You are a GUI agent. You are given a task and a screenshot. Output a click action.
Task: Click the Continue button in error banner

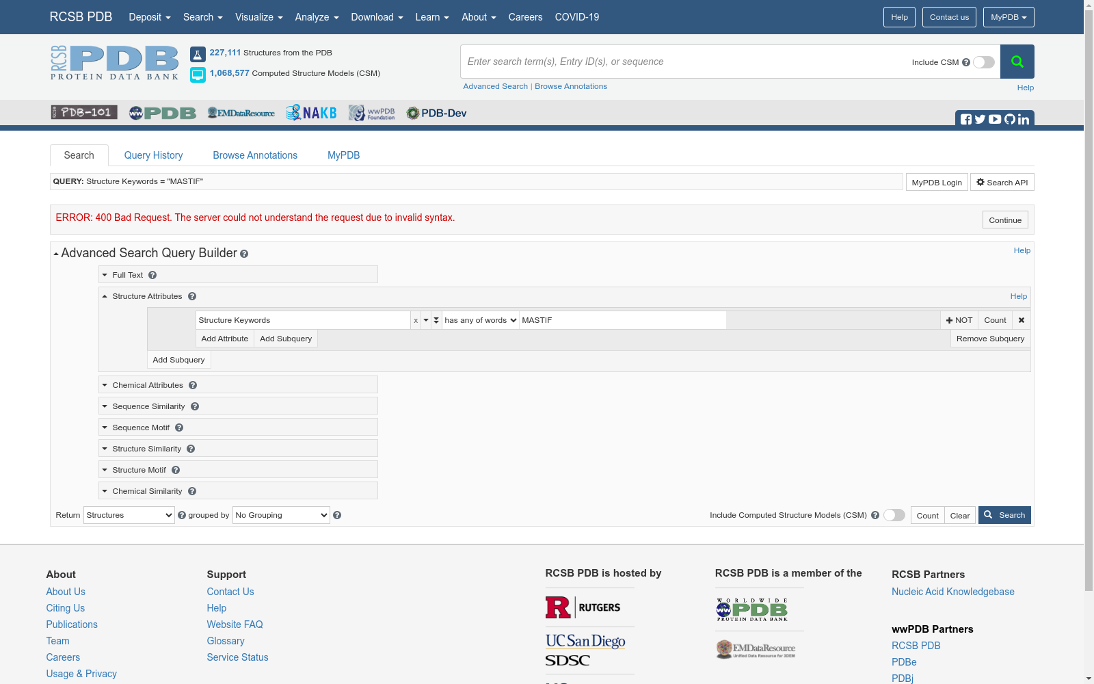[x=1005, y=220]
